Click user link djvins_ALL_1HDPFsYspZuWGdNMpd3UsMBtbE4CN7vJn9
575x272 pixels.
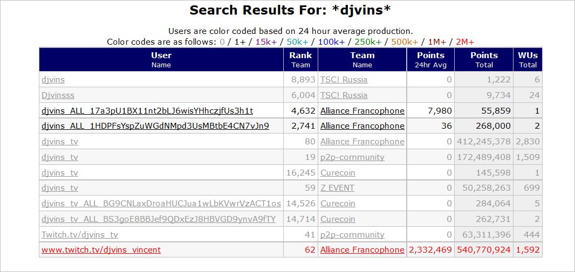[x=155, y=126]
